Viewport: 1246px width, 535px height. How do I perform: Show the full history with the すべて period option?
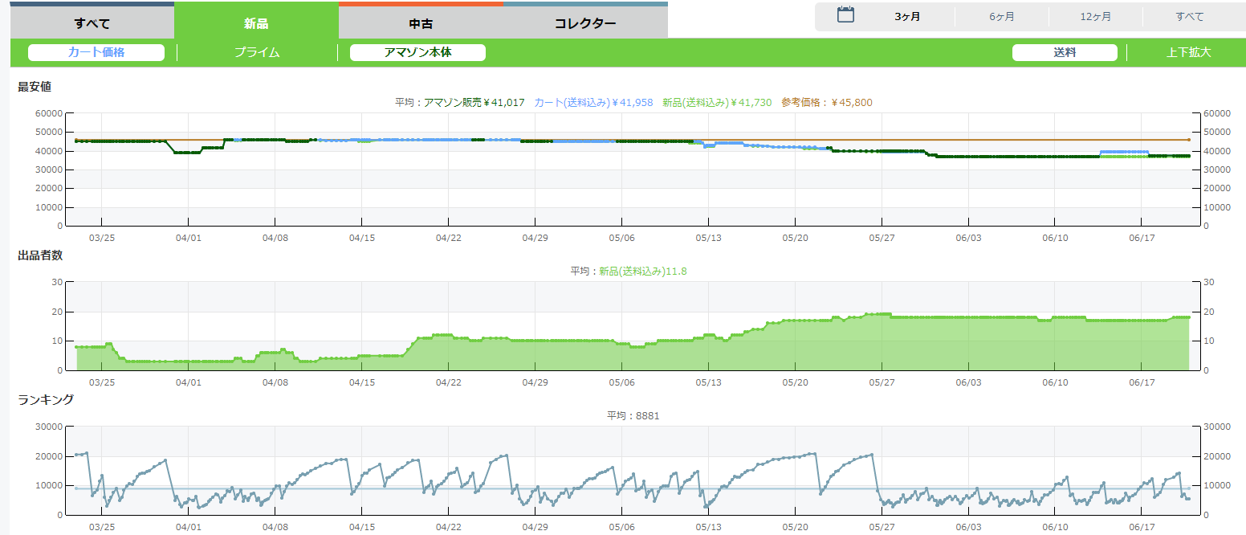[1189, 17]
